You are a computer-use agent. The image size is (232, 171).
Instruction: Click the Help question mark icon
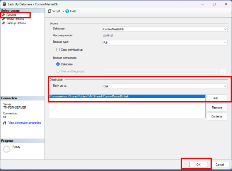pyautogui.click(x=67, y=11)
